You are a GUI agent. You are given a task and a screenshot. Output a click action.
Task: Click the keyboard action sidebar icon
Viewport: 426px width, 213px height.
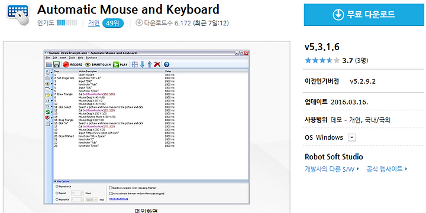pyautogui.click(x=49, y=78)
